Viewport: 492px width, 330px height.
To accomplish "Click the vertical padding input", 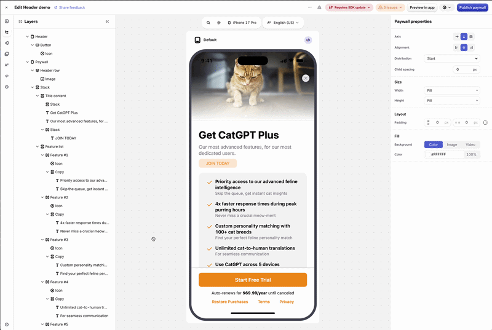I will coord(438,122).
